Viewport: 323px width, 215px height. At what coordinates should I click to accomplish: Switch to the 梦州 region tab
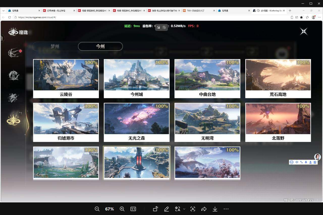55,46
